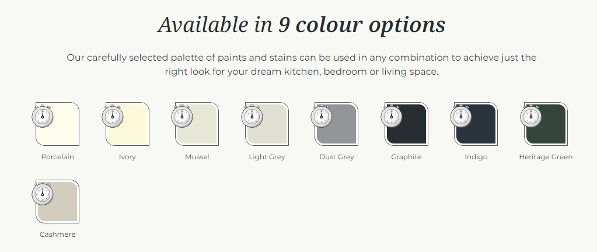Choose the Ivory colour swatch
Image resolution: width=597 pixels, height=252 pixels.
tap(128, 124)
